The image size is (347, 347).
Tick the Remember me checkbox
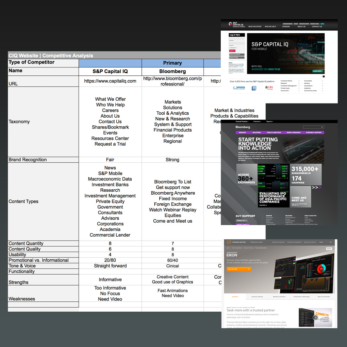click(x=230, y=48)
